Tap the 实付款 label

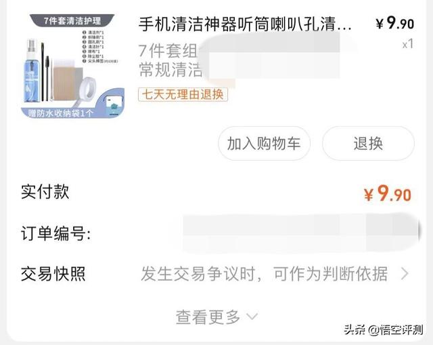(x=45, y=191)
